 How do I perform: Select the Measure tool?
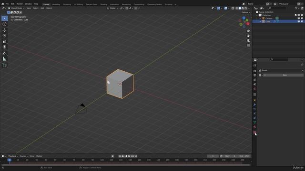pyautogui.click(x=4, y=59)
